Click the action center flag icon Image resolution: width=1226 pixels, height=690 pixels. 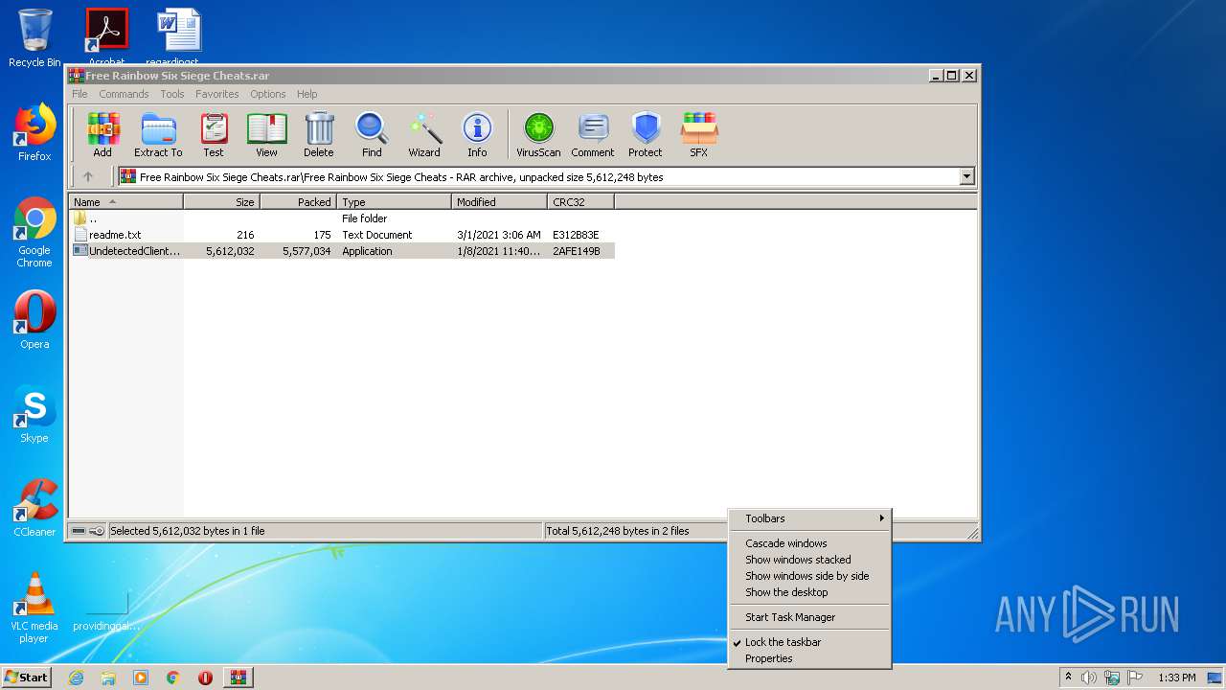pos(1134,678)
